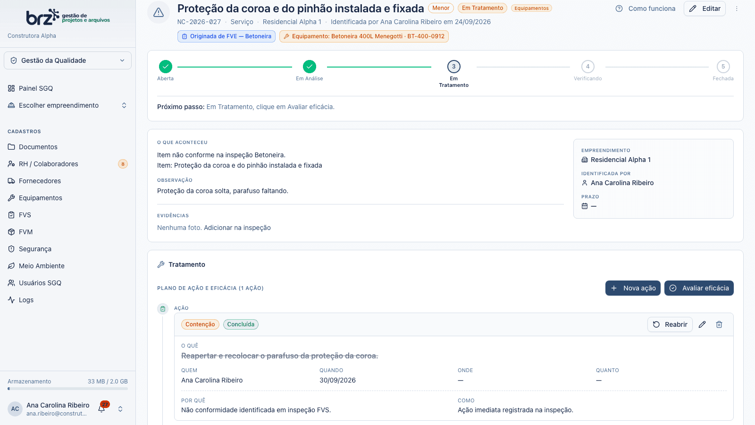Click the Editar button
Viewport: 755px width, 425px height.
coord(705,8)
